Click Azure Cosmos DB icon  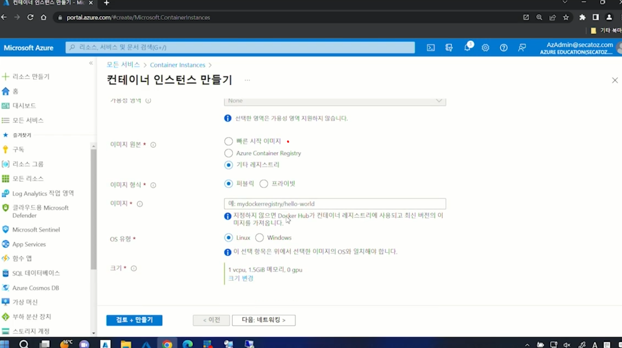[x=6, y=288]
